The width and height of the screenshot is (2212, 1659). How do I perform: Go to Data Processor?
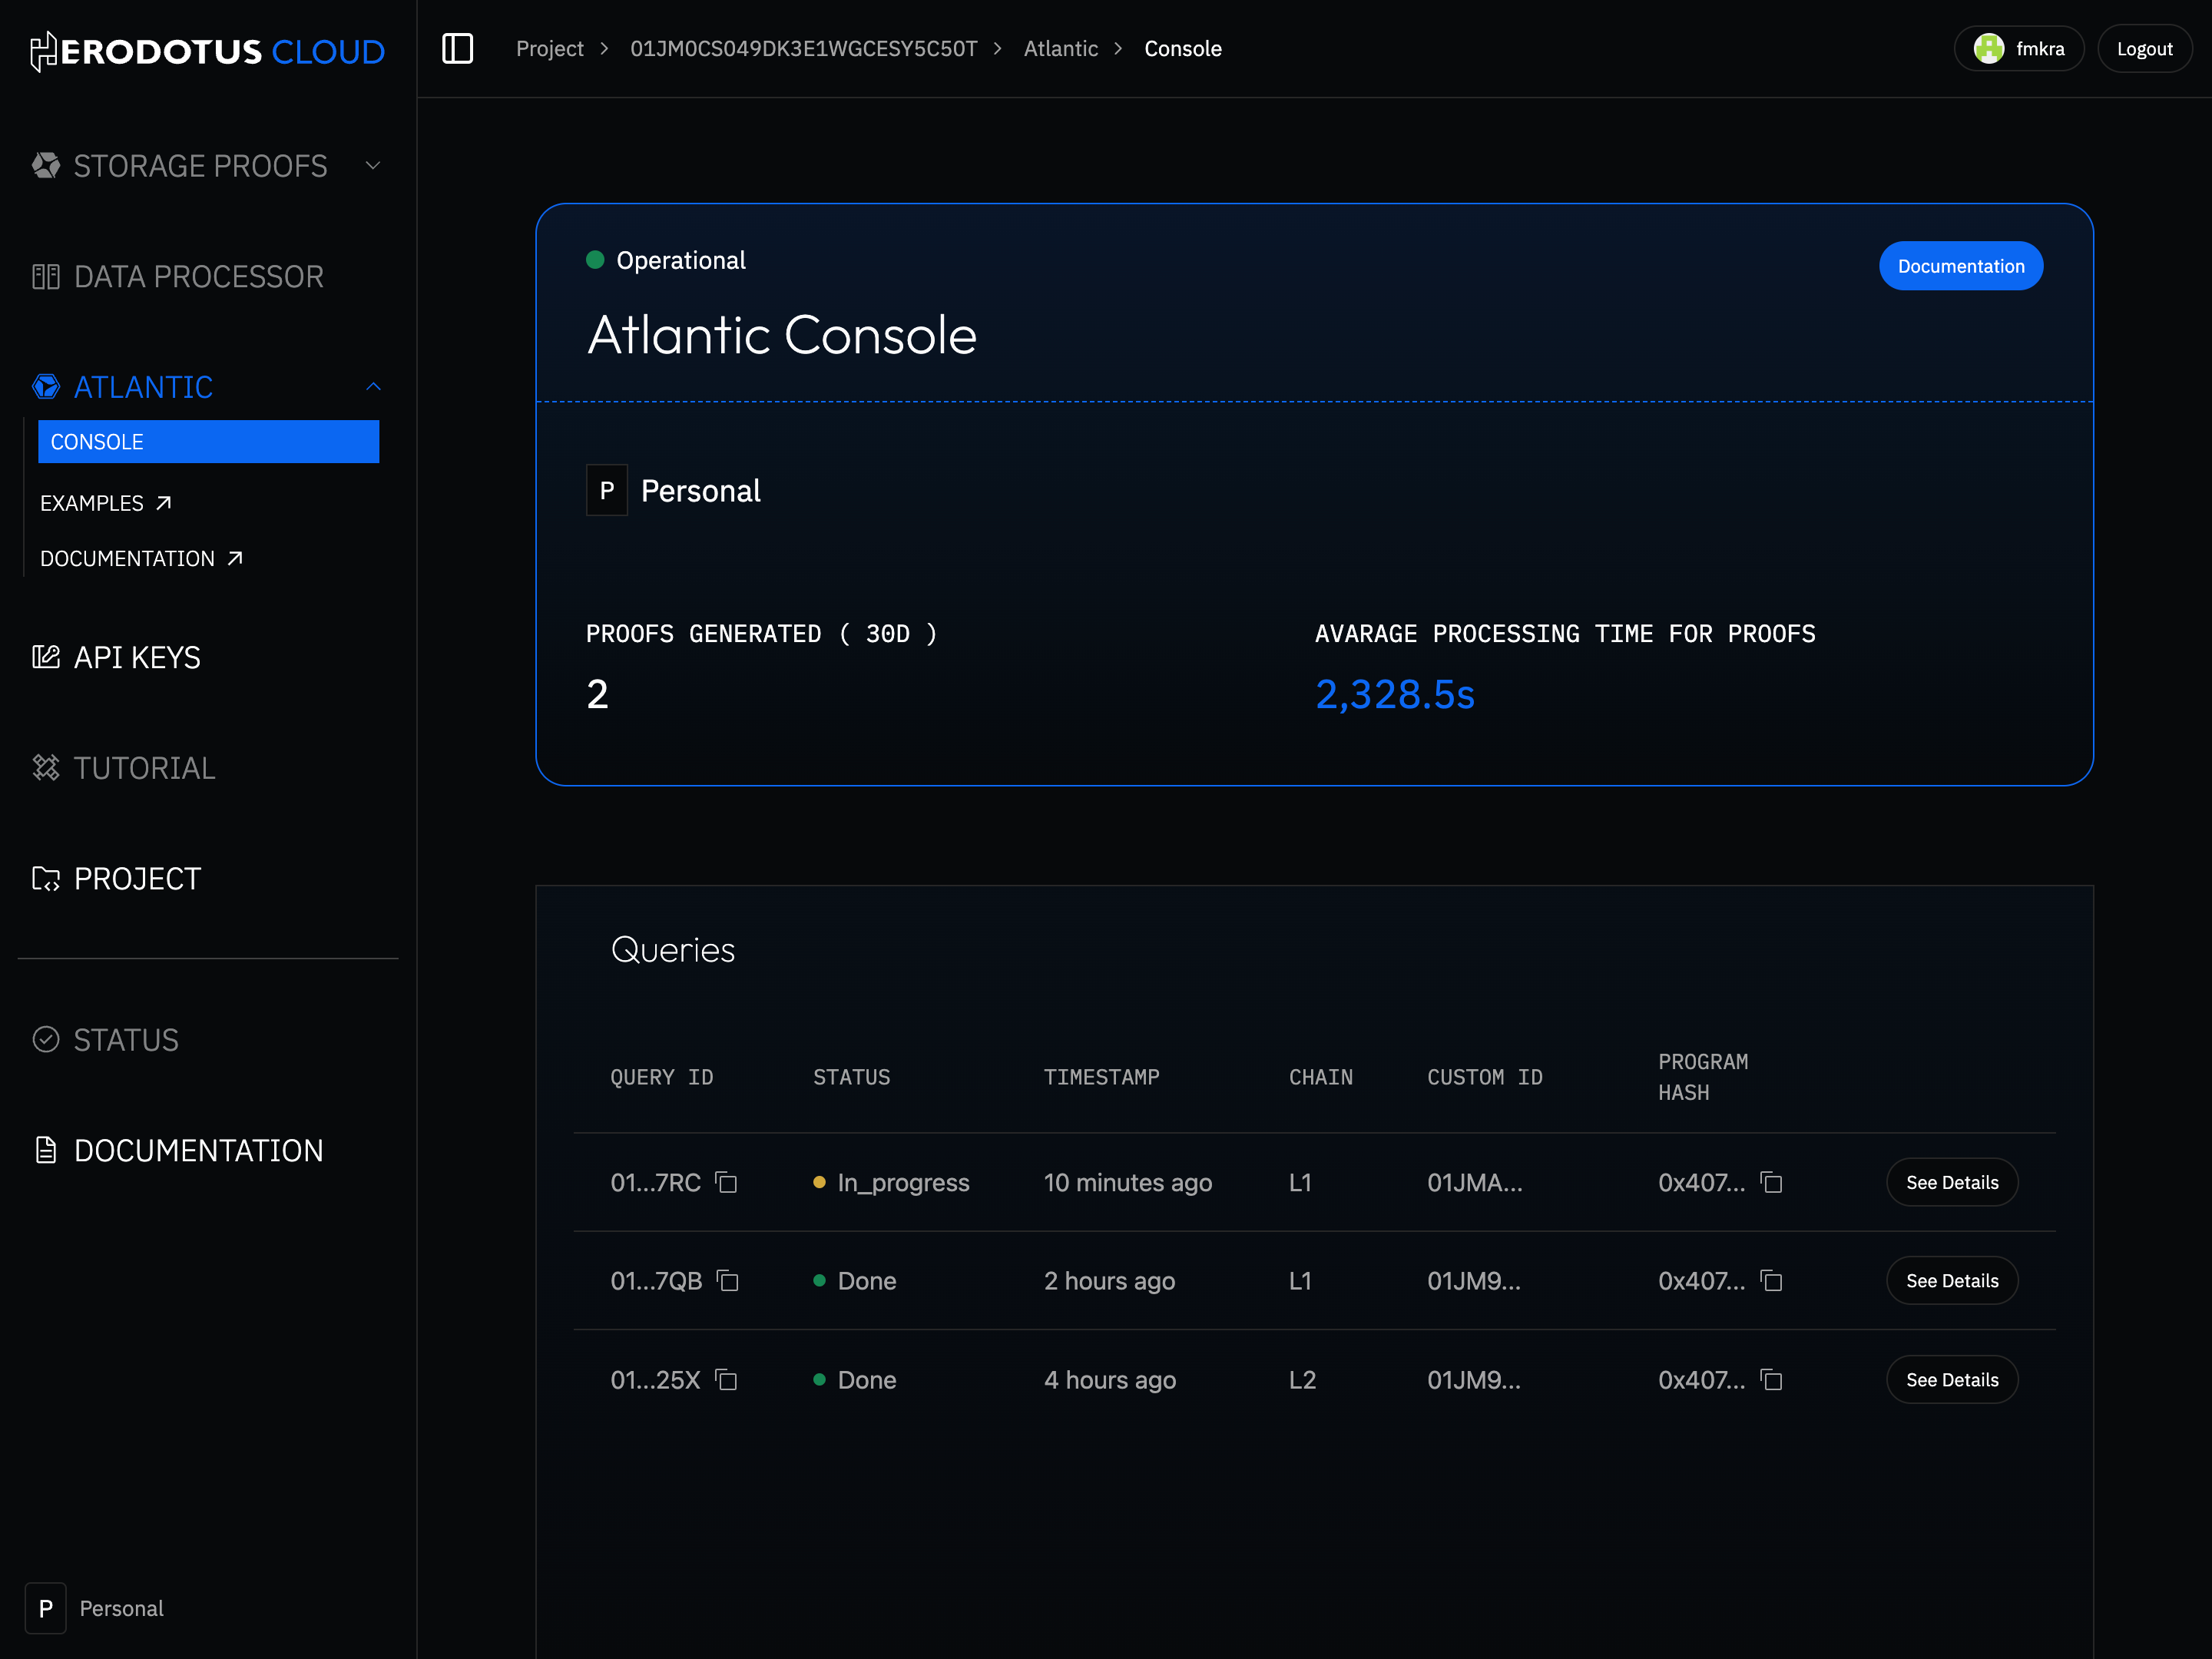click(198, 276)
